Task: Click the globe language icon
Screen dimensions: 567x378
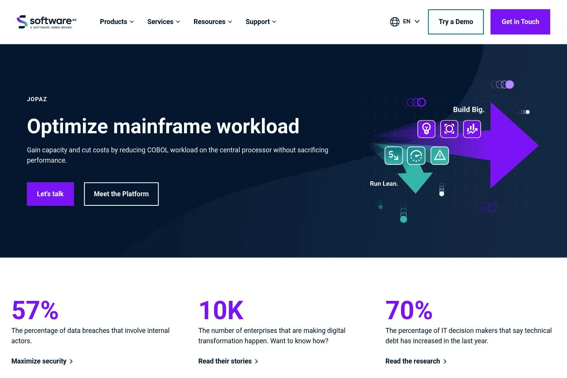Action: click(394, 22)
